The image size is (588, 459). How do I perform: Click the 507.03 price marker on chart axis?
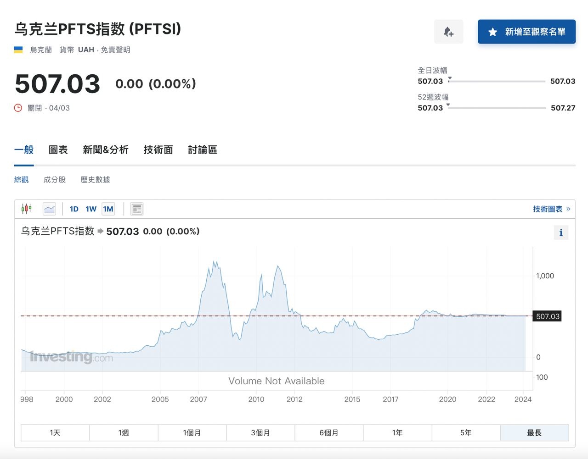point(547,316)
